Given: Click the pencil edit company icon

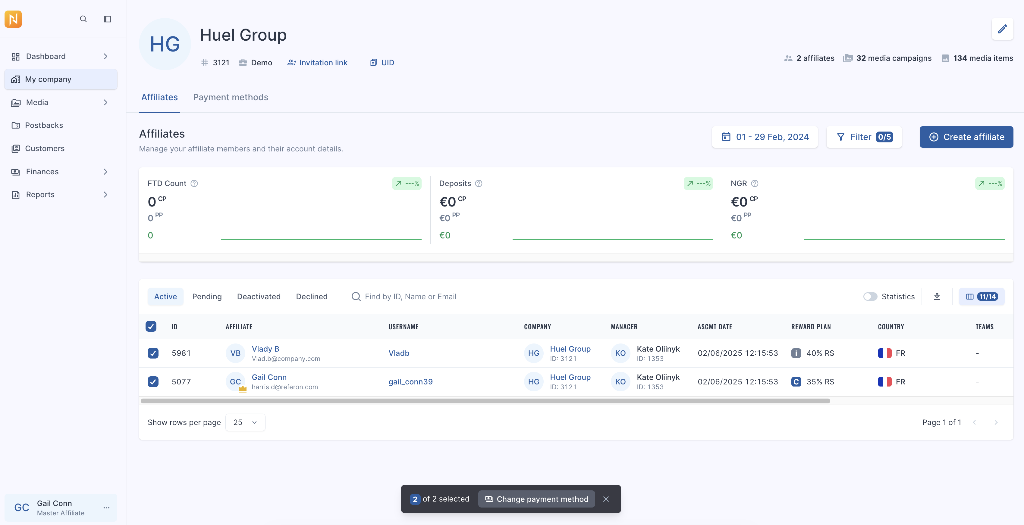Looking at the screenshot, I should click(x=1002, y=29).
